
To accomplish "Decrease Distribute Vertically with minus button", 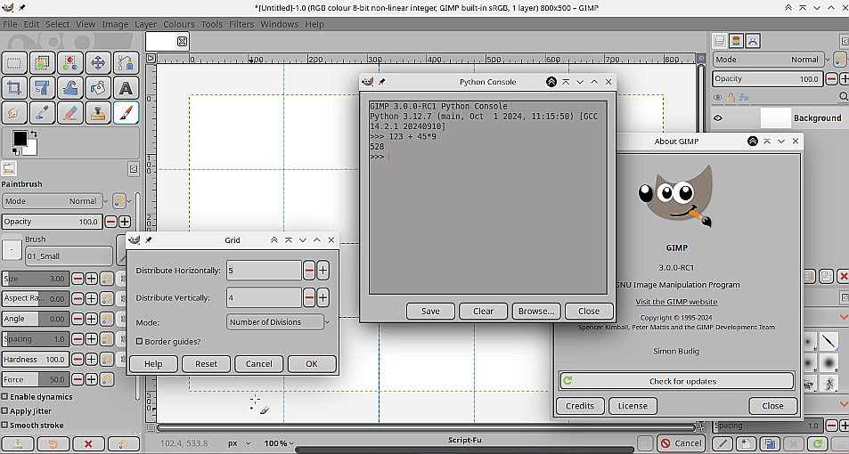I will tap(308, 297).
